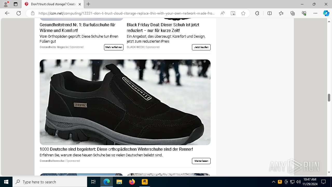This screenshot has width=332, height=187.
Task: Open Microsoft Edge taskbar icon
Action: (x=107, y=182)
